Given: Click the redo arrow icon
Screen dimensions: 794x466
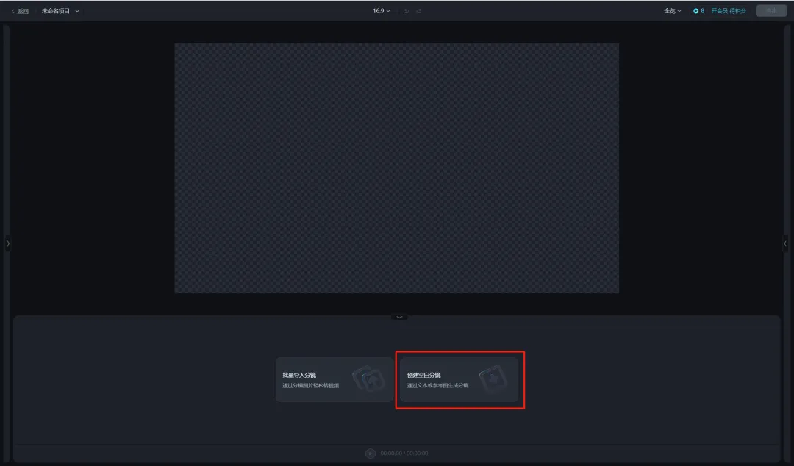Looking at the screenshot, I should pos(419,11).
